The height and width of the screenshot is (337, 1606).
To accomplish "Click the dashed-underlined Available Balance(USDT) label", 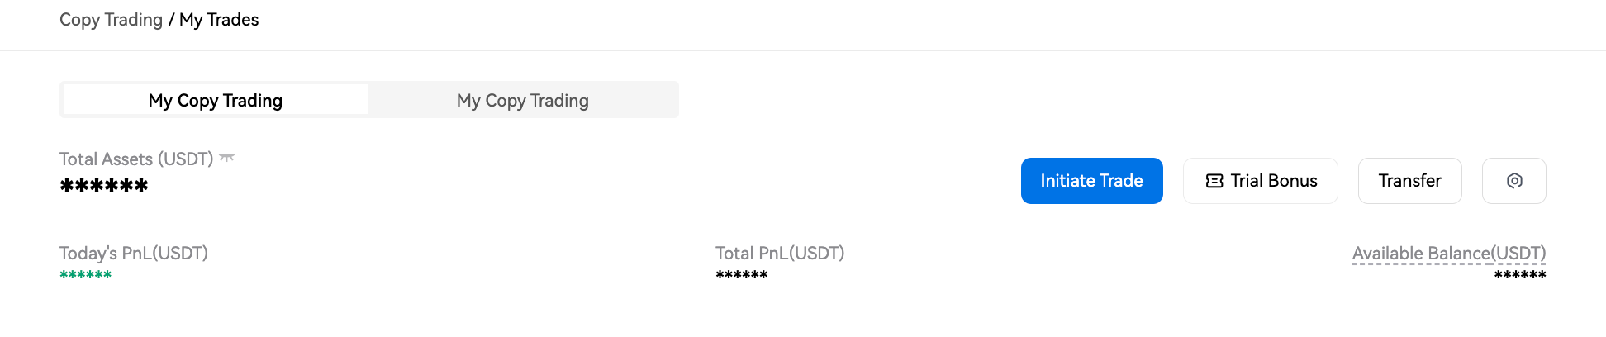I will coord(1448,254).
